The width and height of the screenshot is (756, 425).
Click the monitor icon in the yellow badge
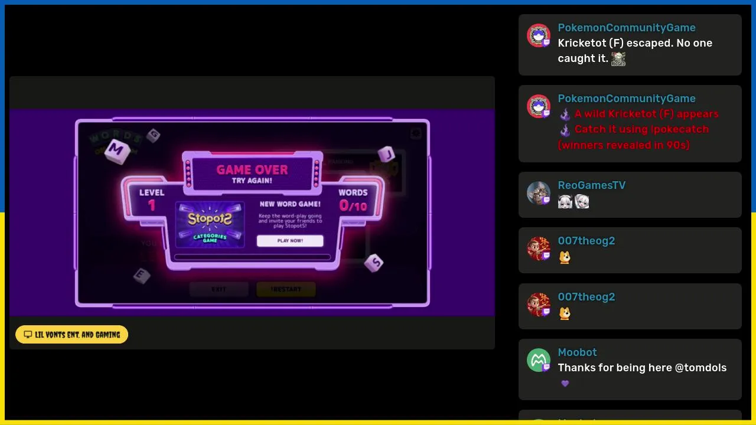point(28,335)
